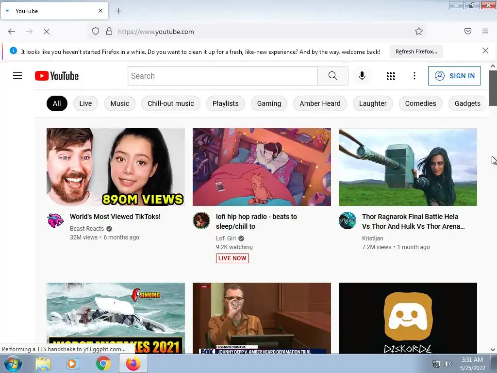Viewport: 497px width, 373px height.
Task: Open Firefox application menu
Action: click(485, 31)
